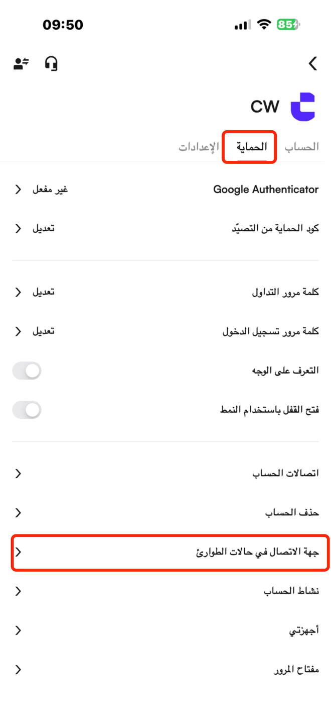Tap the battery indicator in status bar
Image resolution: width=331 pixels, height=721 pixels.
click(288, 25)
